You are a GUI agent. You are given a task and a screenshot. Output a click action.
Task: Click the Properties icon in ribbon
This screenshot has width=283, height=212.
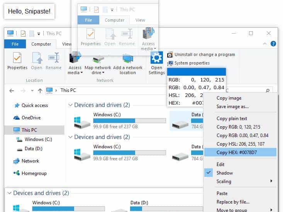(17, 58)
